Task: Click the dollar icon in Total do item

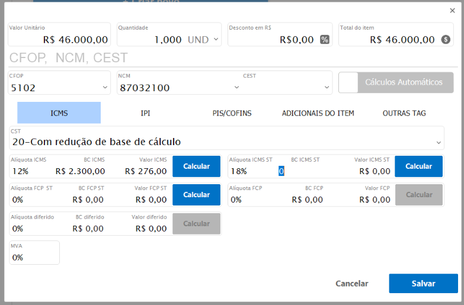Action: click(x=446, y=40)
